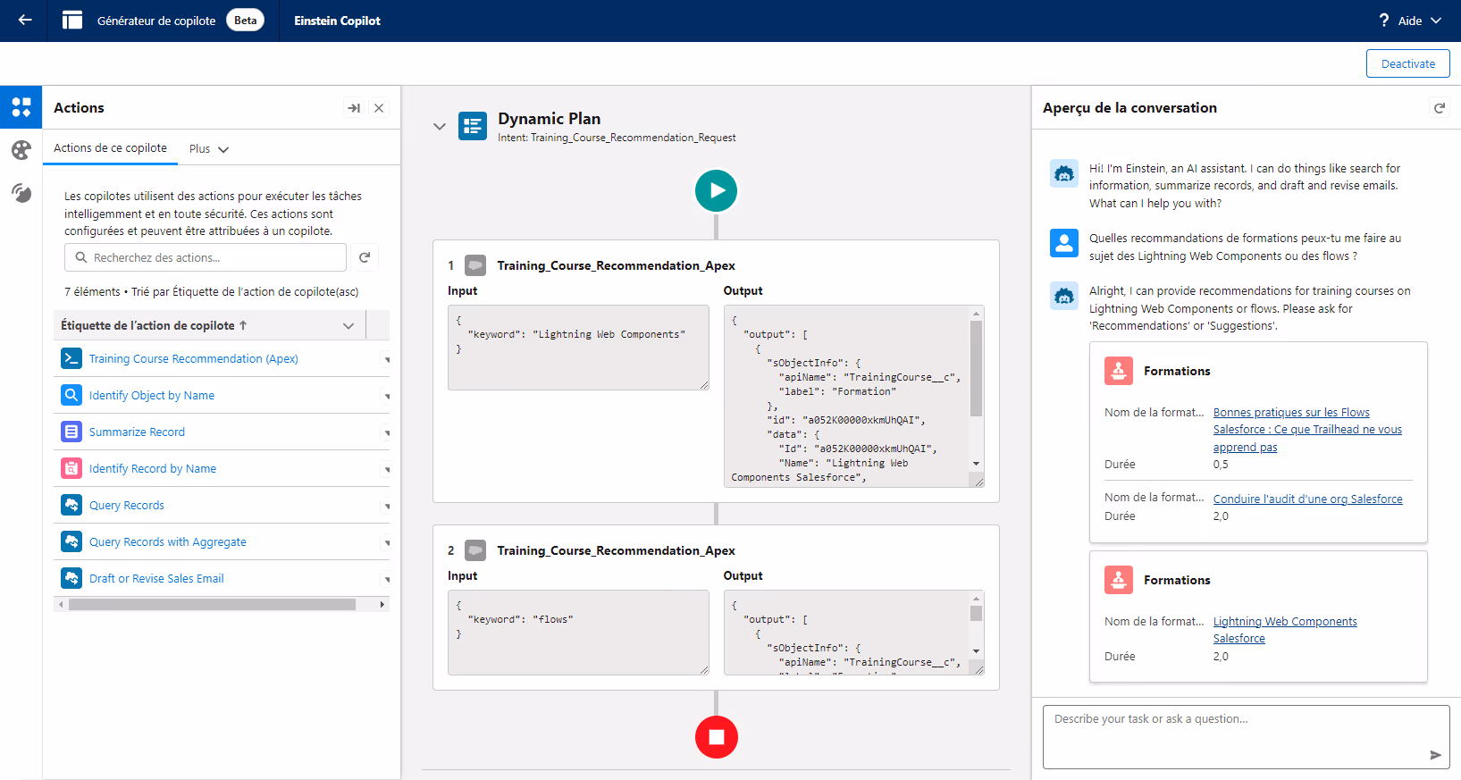This screenshot has width=1461, height=780.
Task: Open row menu for Query Records
Action: (x=387, y=506)
